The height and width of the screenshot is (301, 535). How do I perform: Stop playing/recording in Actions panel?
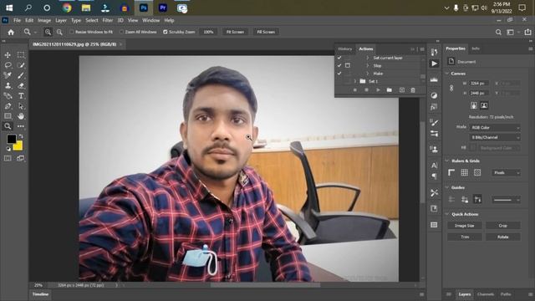click(x=354, y=90)
